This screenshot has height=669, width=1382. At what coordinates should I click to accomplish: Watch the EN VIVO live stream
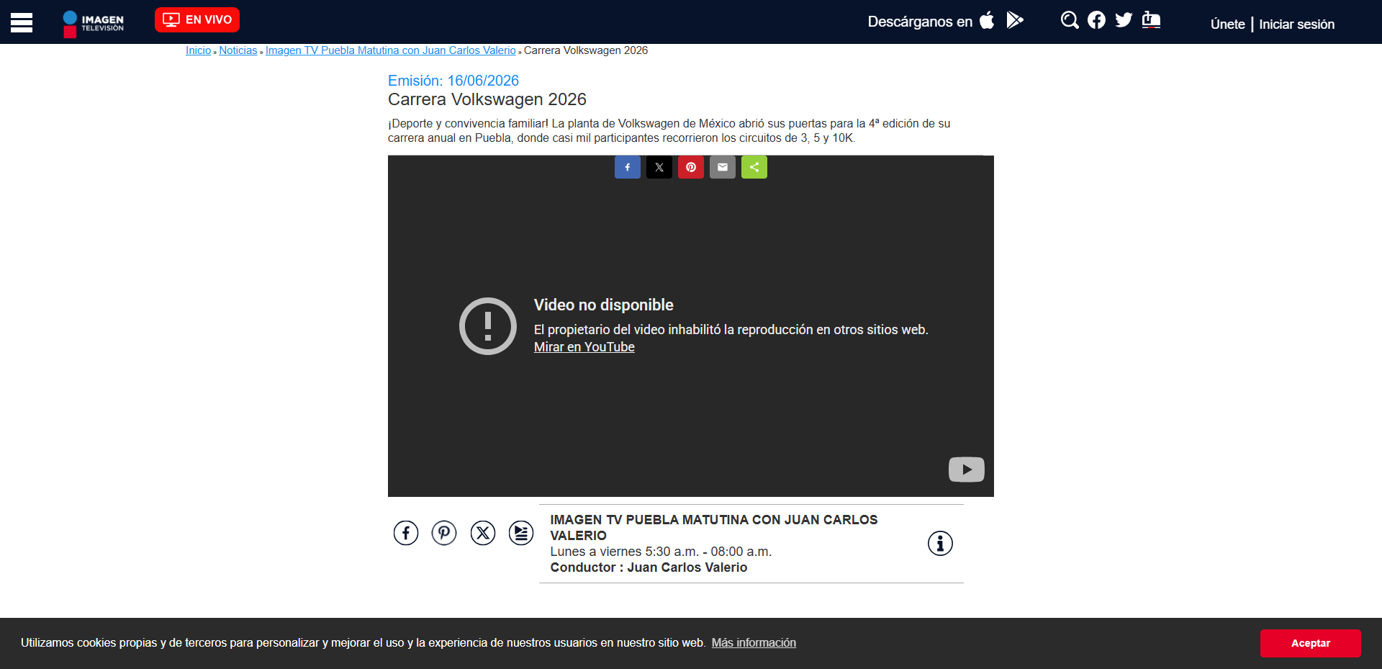197,19
